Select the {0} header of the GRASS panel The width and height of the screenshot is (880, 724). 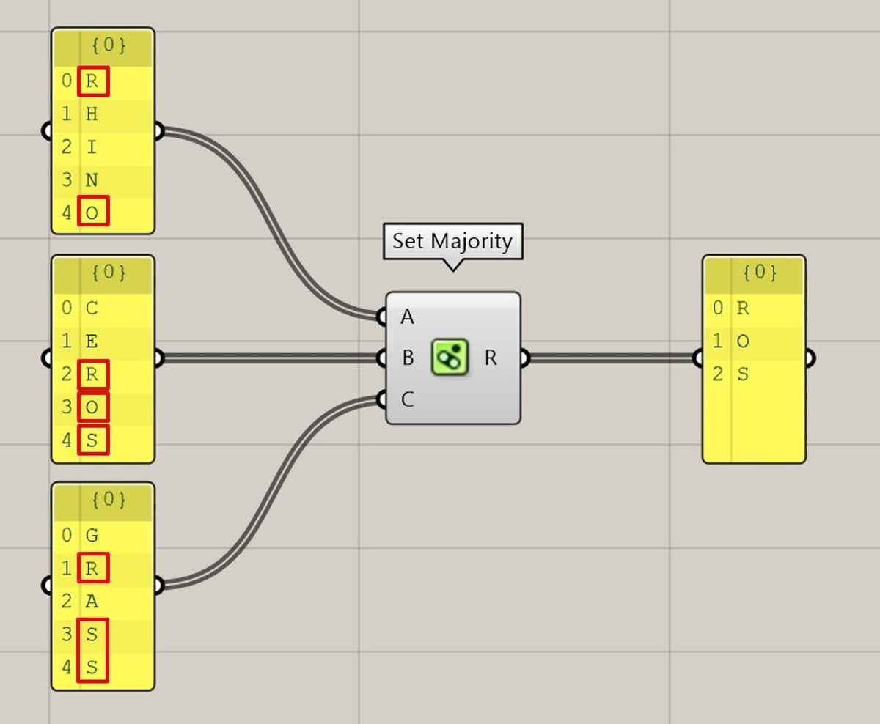103,500
